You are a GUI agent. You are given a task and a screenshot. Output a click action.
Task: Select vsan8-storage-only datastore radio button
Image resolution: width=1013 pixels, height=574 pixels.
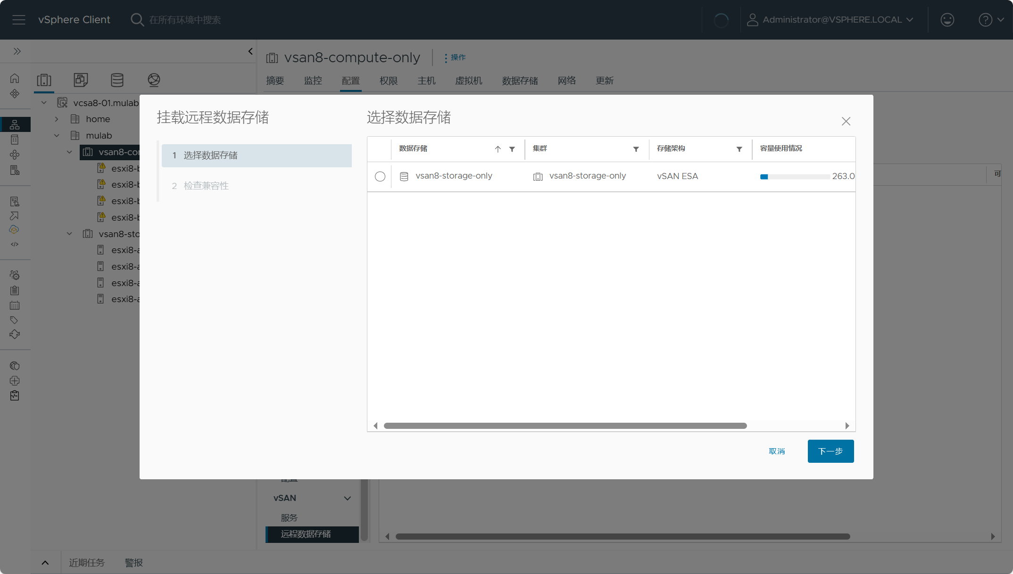pos(380,176)
